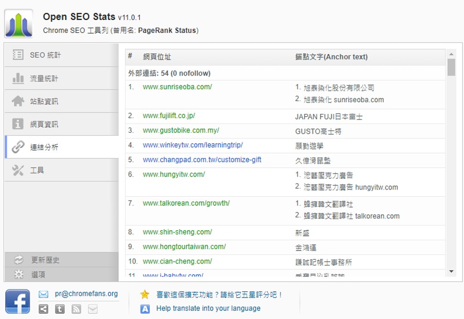Click the gold star rating icon
This screenshot has height=319, width=464.
coord(145,294)
